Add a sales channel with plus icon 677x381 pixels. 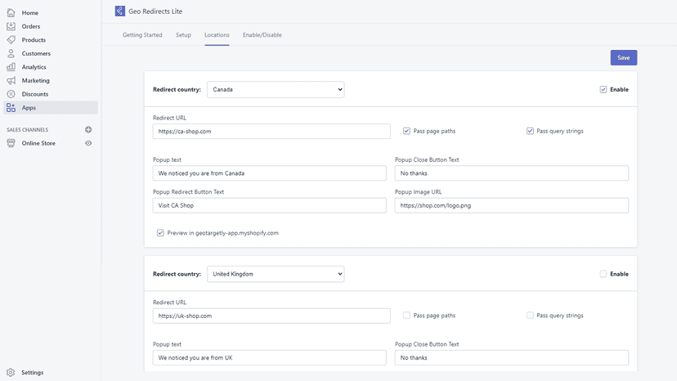[x=88, y=130]
